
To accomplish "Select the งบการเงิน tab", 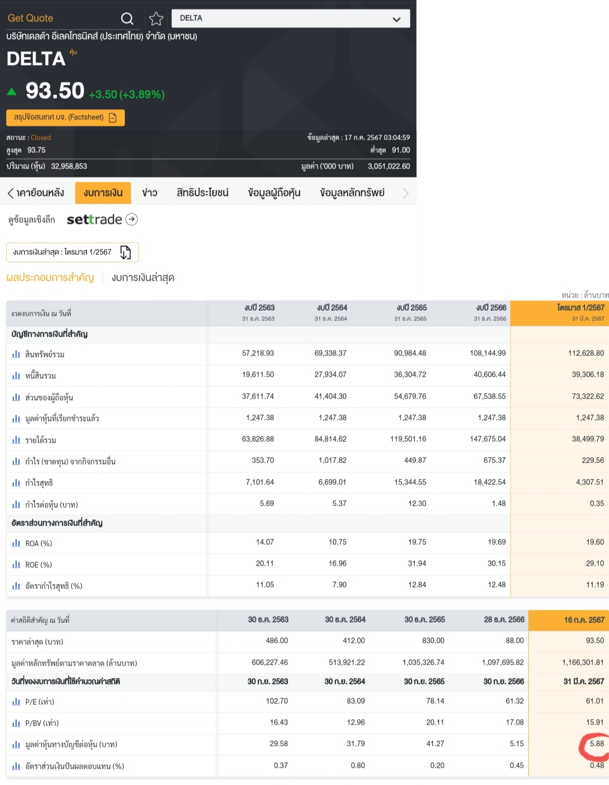I will [x=103, y=193].
